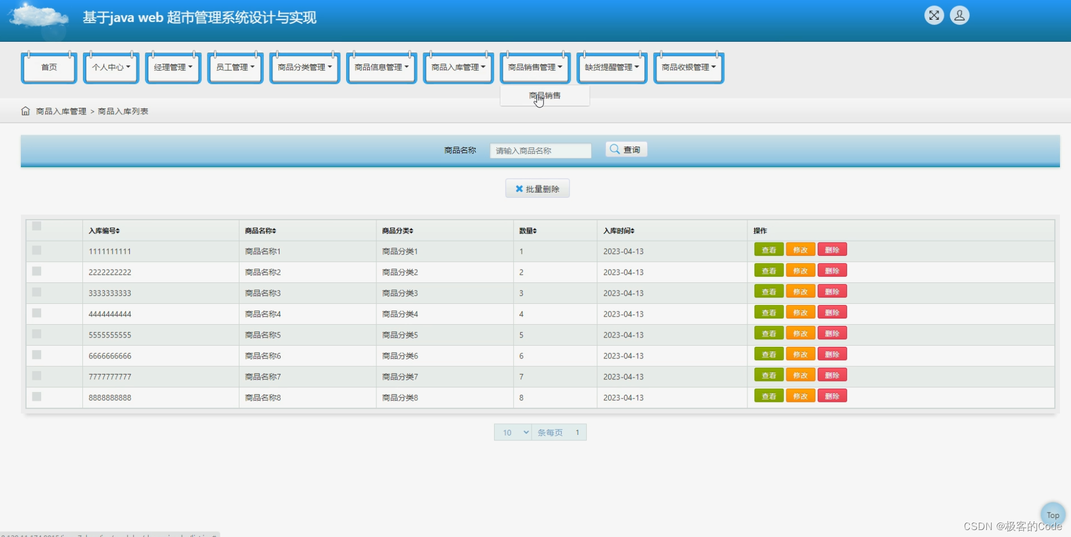The height and width of the screenshot is (537, 1071).
Task: Edit the record 3333333333 with 修改
Action: pos(800,292)
